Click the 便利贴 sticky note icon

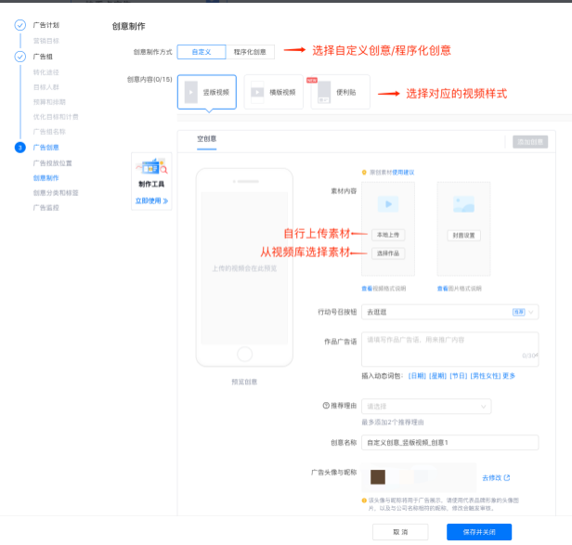[x=324, y=92]
